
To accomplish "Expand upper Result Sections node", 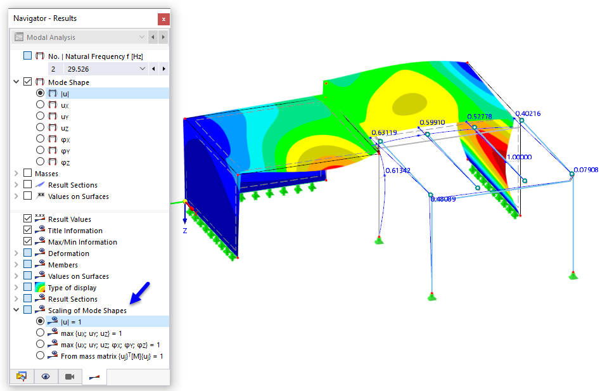I will [x=16, y=185].
